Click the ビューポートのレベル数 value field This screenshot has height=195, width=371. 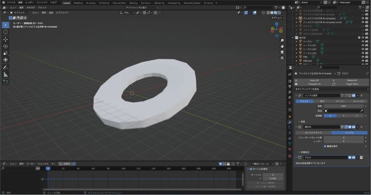(343, 137)
